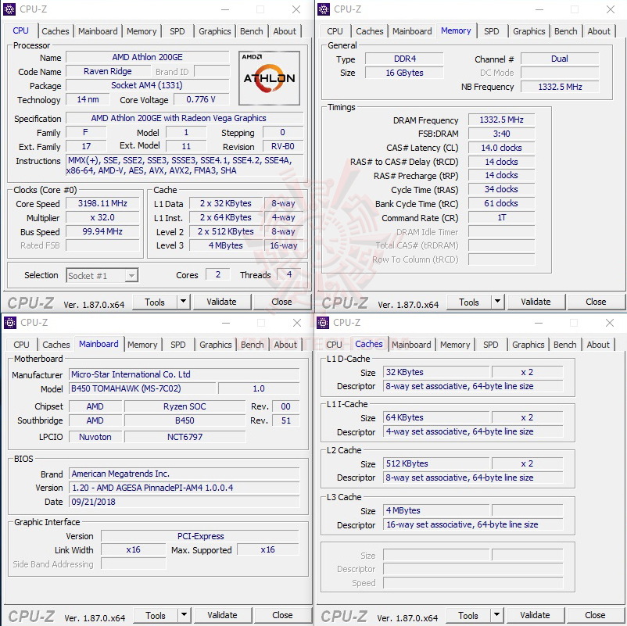Click L3 Cache Descriptor 16-way set associative
The width and height of the screenshot is (627, 626).
473,524
